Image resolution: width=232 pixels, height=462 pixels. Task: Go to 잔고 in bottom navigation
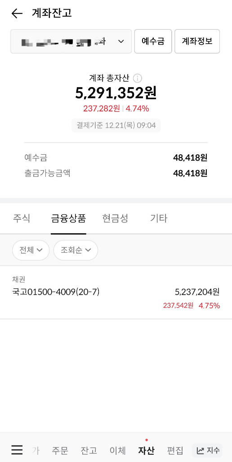pos(89,450)
